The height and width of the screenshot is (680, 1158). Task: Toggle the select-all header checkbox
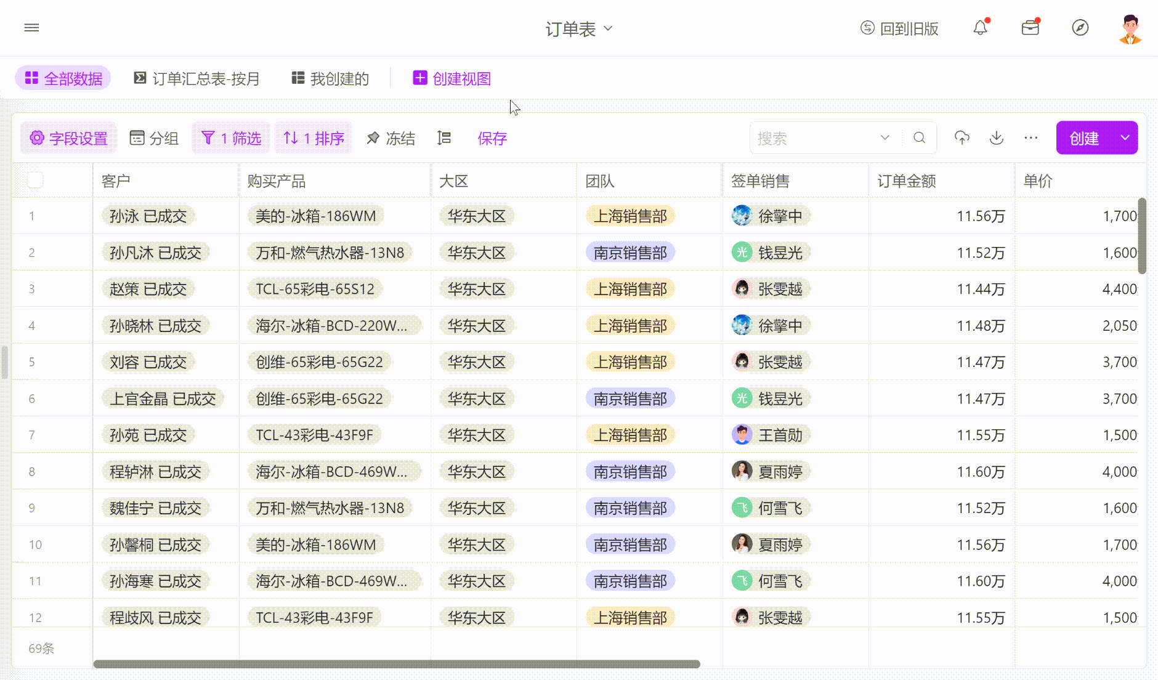[x=35, y=180]
